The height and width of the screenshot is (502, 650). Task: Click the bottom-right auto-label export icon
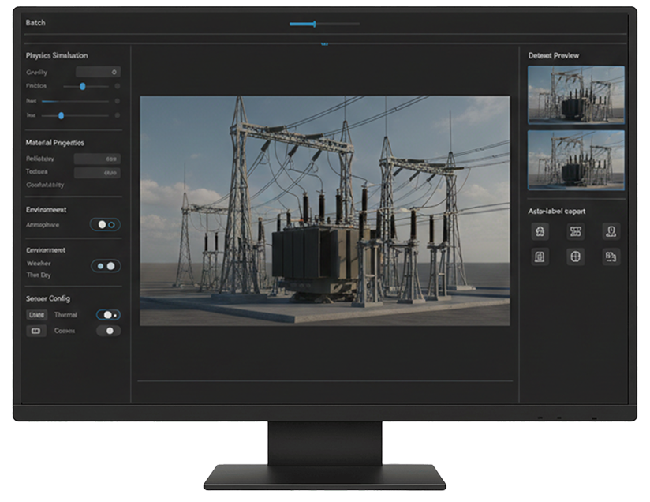611,257
